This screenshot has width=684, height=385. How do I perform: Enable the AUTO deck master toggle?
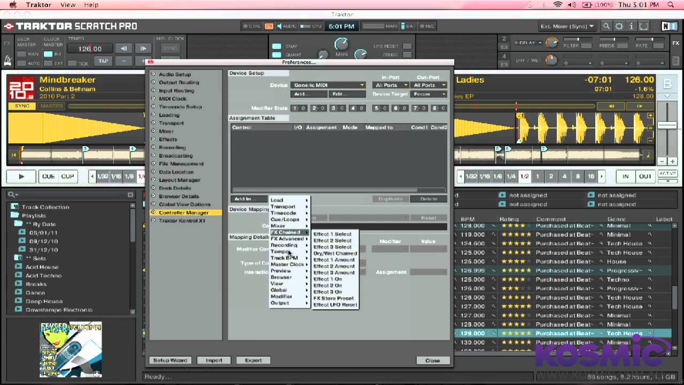(x=21, y=63)
